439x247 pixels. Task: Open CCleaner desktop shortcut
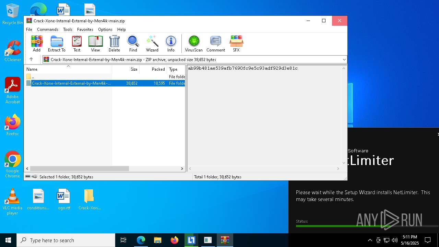(13, 51)
